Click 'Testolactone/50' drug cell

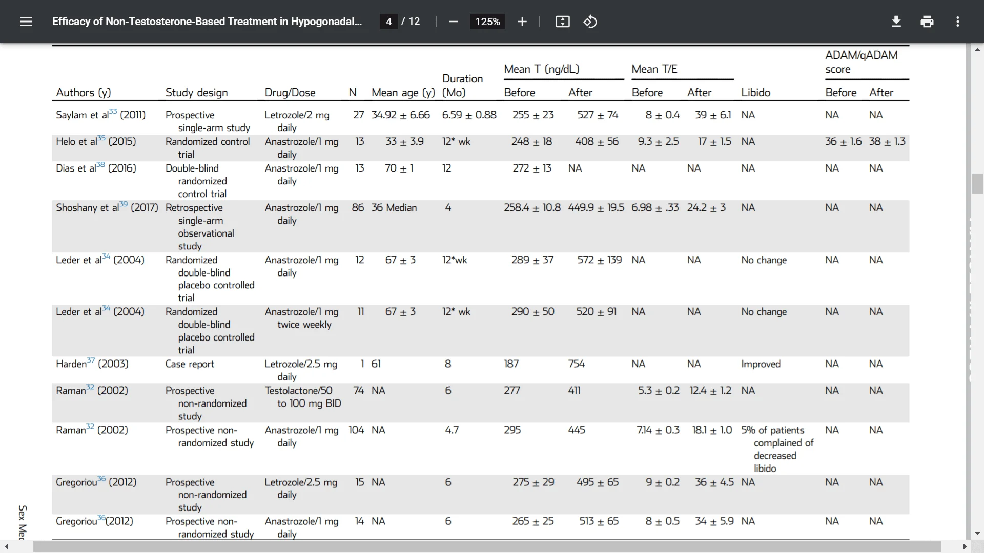click(298, 391)
